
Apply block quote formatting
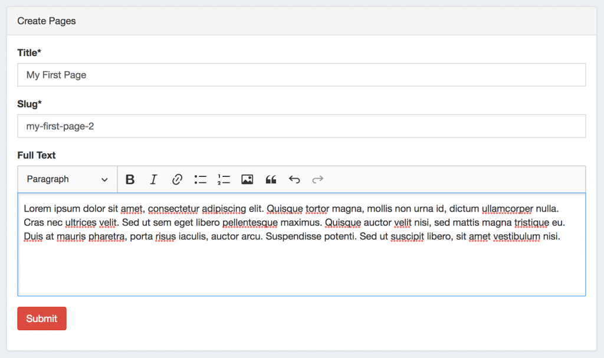pyautogui.click(x=271, y=180)
